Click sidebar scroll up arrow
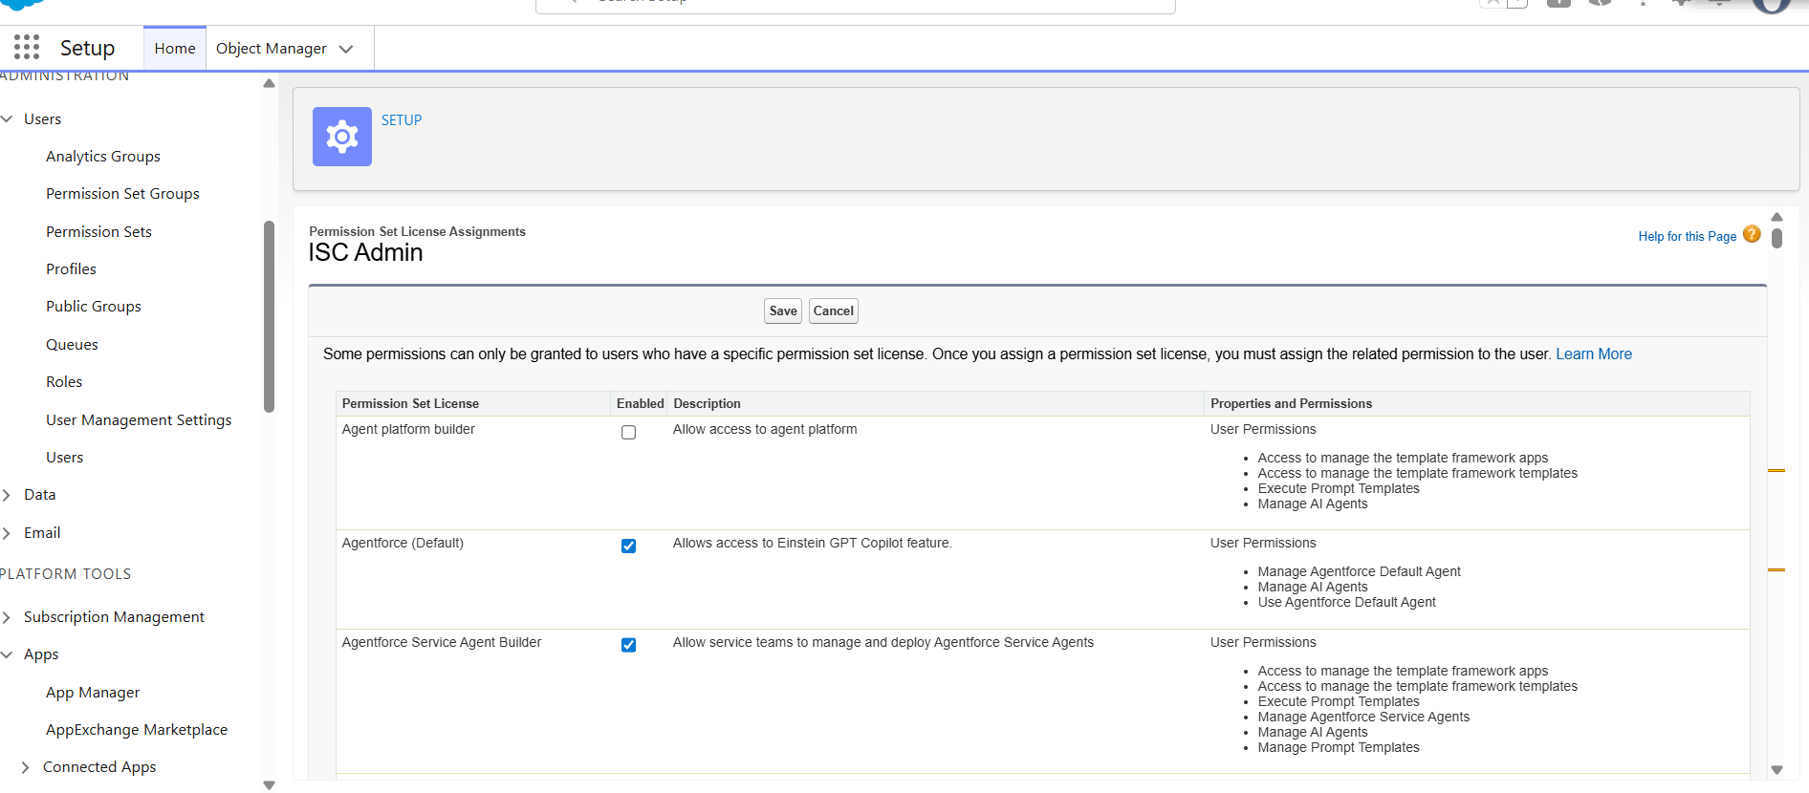This screenshot has height=793, width=1809. (x=269, y=84)
